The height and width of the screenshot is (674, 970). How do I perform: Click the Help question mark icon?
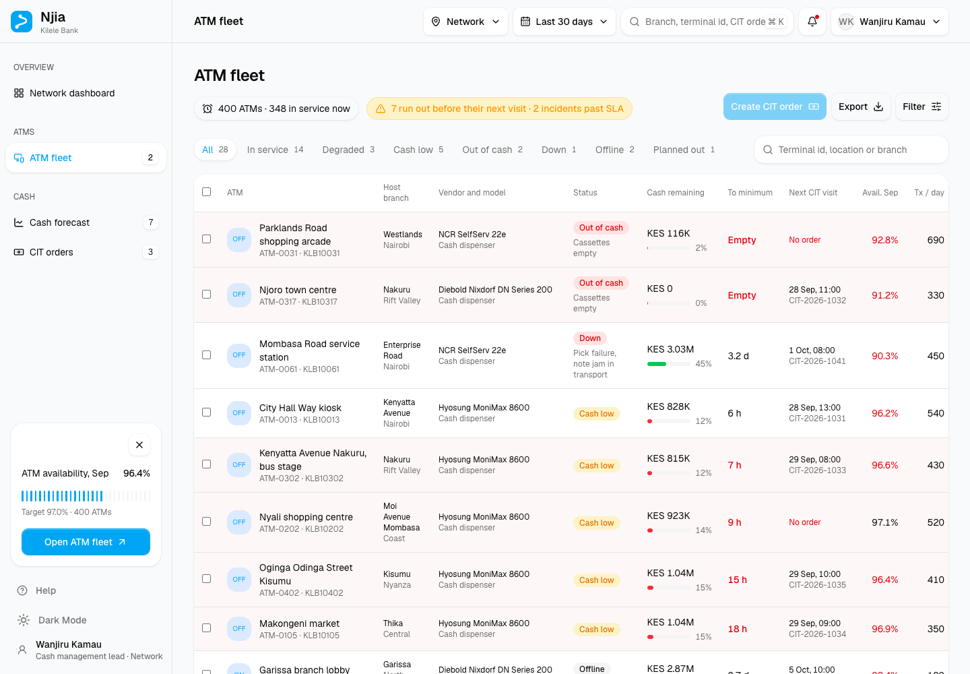point(22,590)
